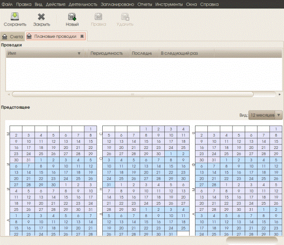Open the Отчеты menu
The height and width of the screenshot is (245, 284).
pyautogui.click(x=144, y=4)
